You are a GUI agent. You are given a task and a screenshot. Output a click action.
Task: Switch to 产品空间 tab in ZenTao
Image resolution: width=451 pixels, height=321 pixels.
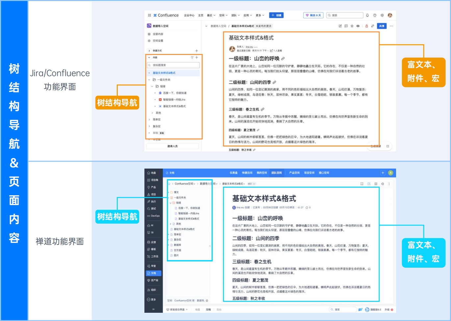point(294,173)
